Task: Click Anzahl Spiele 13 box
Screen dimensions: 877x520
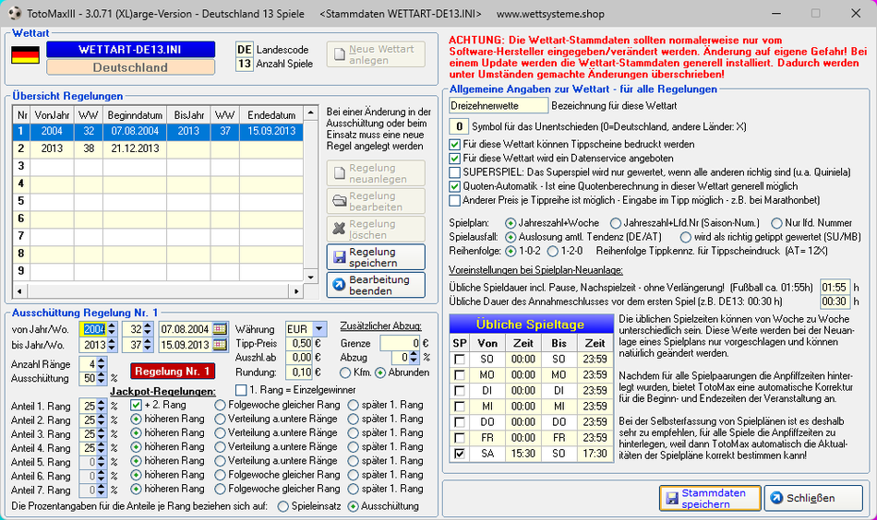Action: 245,64
